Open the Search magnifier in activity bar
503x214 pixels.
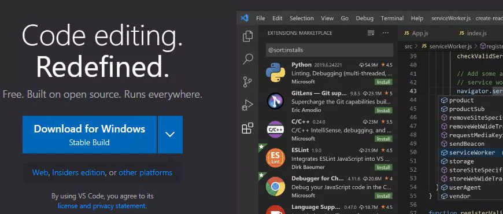tap(247, 59)
